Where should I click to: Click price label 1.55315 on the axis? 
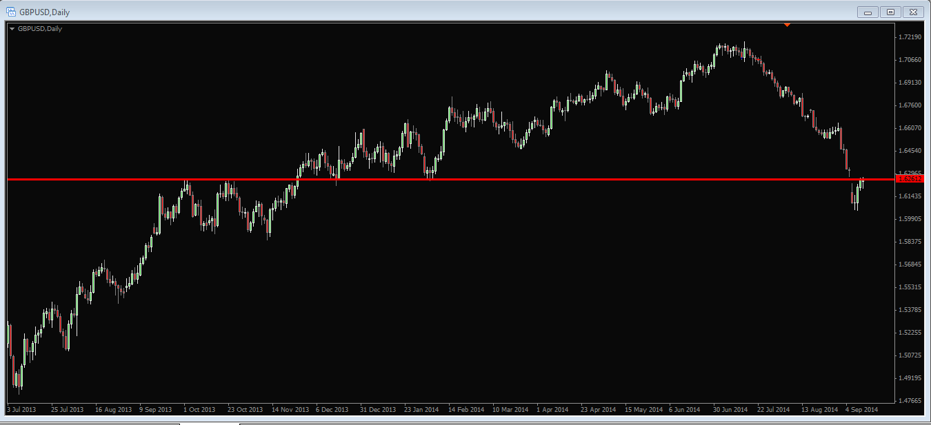pos(910,287)
